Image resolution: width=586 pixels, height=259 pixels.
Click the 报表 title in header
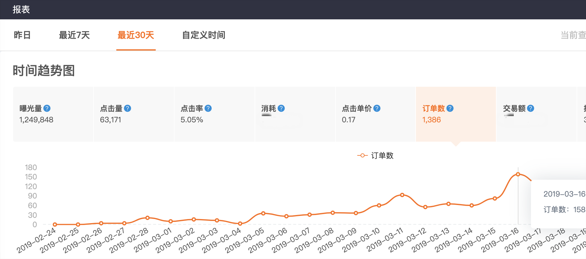coord(21,10)
